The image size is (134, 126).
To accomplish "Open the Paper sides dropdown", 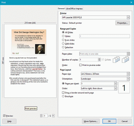I will coord(105,54).
